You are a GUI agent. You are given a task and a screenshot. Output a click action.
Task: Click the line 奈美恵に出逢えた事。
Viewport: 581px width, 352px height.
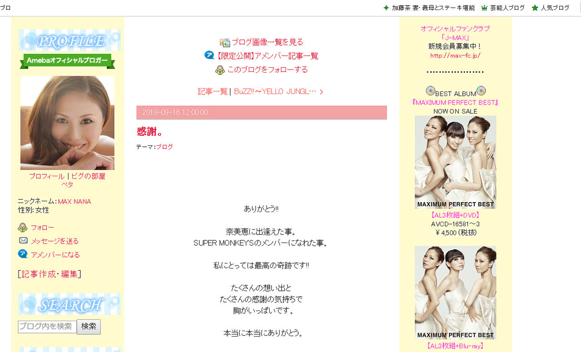click(261, 232)
